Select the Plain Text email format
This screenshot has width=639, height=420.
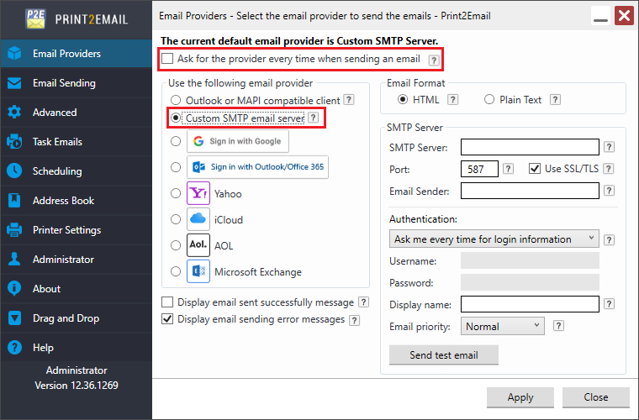click(x=489, y=100)
